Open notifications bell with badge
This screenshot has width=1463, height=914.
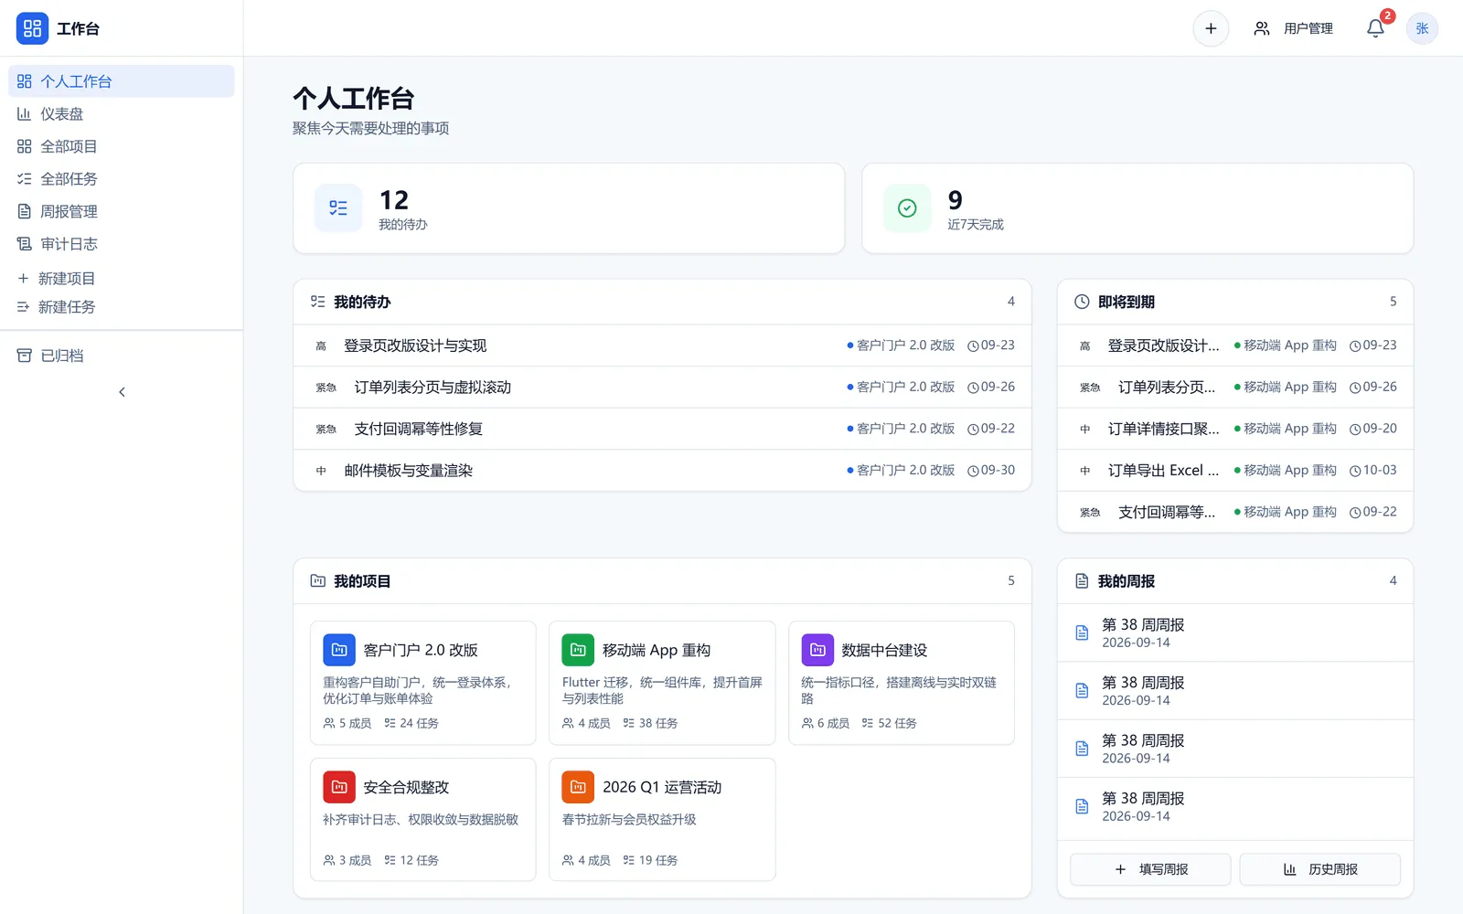click(x=1375, y=28)
